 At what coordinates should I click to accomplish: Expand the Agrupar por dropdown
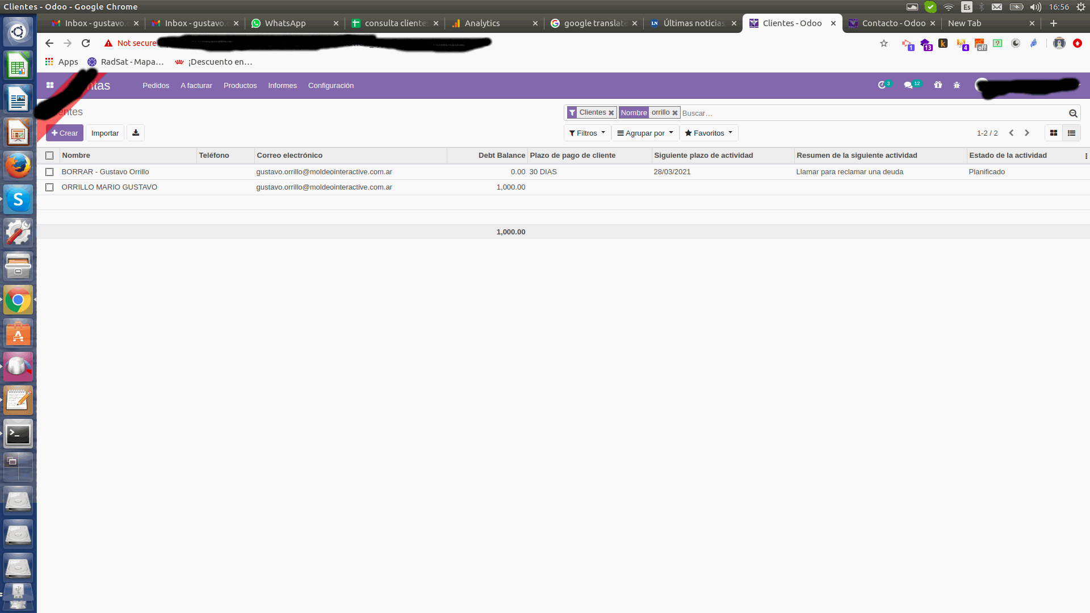tap(645, 133)
